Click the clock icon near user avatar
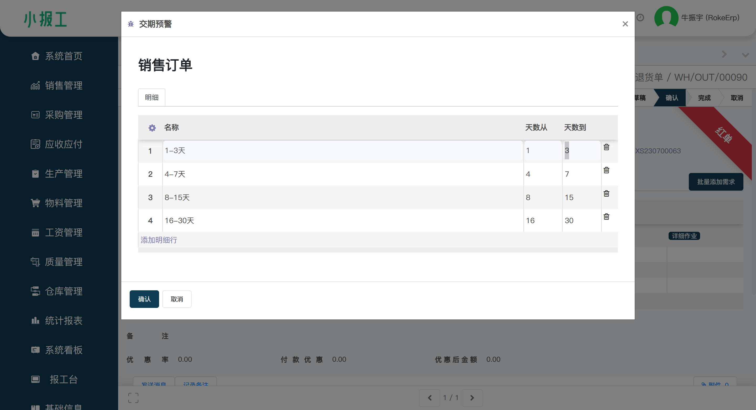756x410 pixels. [640, 18]
